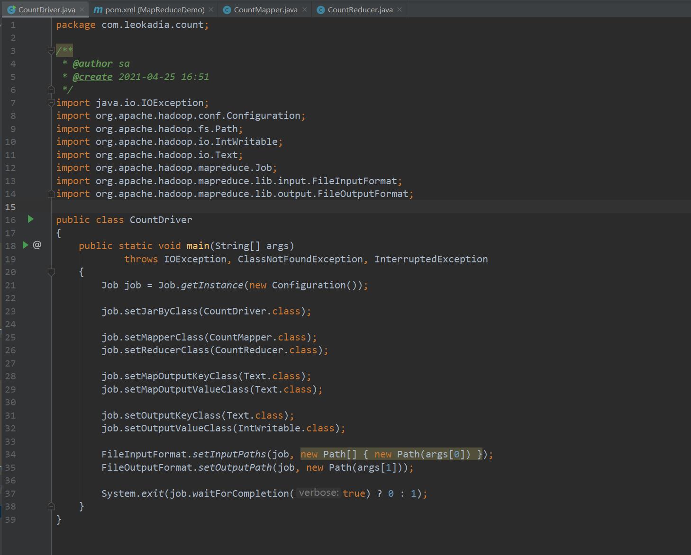Click the @create Javadoc tag
This screenshot has height=555, width=691.
coord(92,77)
